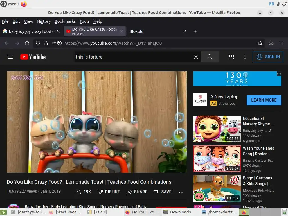Click the YouTube URL address bar
The height and width of the screenshot is (216, 288).
tap(113, 43)
